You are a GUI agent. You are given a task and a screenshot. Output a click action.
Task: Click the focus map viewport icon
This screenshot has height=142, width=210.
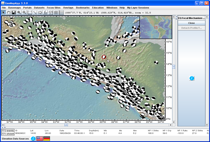click(30, 13)
